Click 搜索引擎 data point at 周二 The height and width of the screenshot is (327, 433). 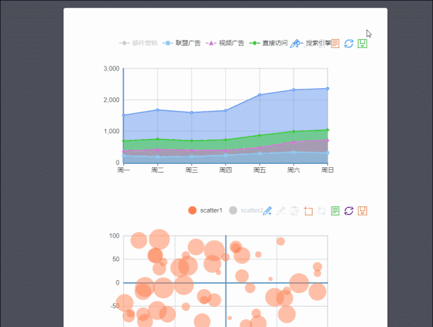click(158, 110)
